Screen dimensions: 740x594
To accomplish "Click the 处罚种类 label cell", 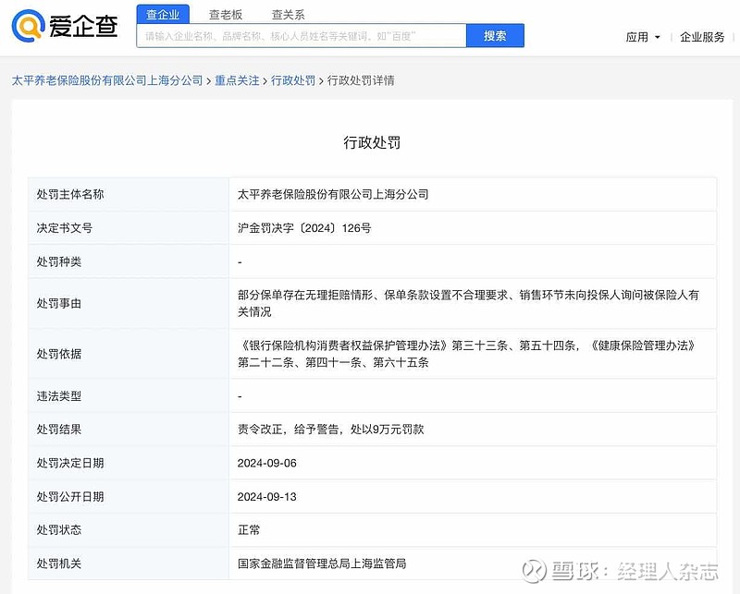I will click(x=129, y=261).
